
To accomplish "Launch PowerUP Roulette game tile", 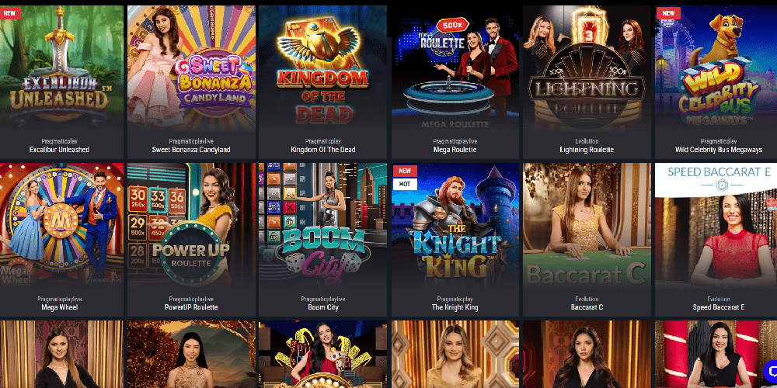I will [x=191, y=226].
